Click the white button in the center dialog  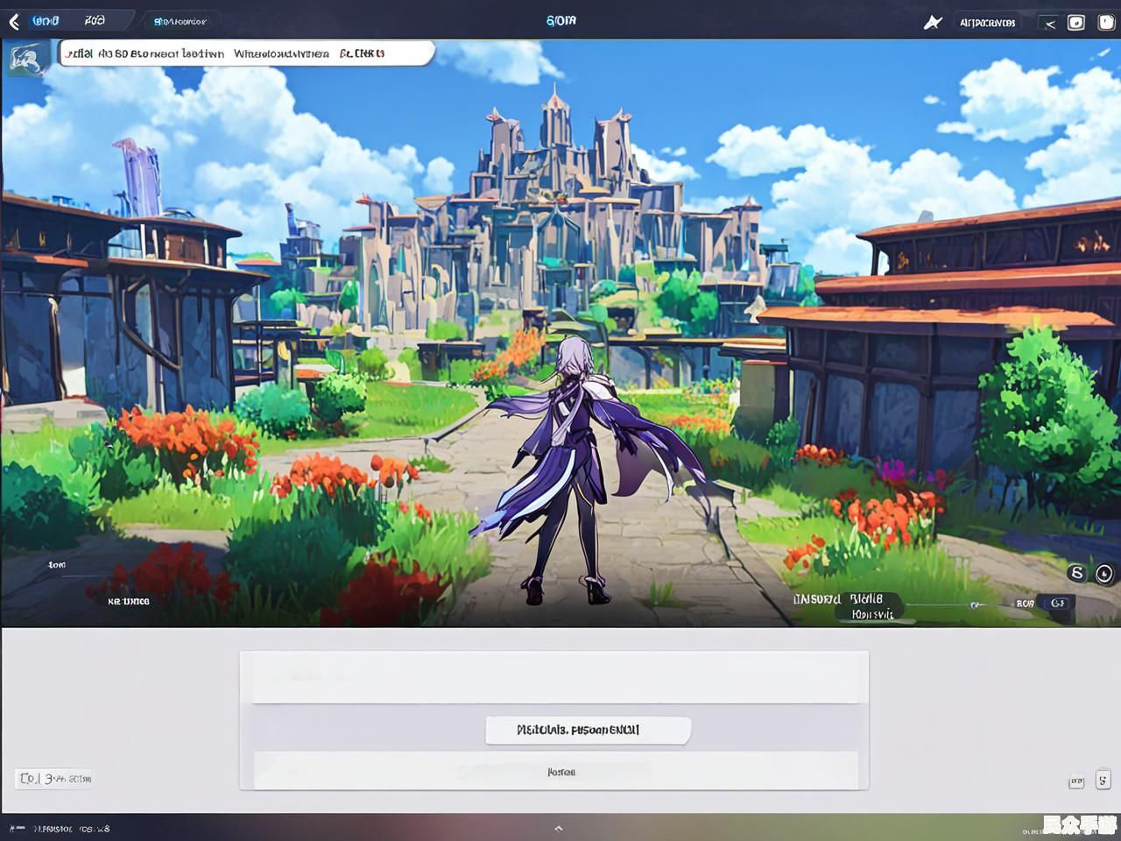tap(589, 730)
